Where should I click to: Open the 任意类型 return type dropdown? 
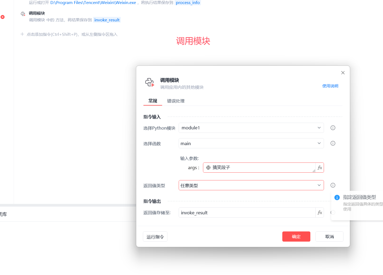(x=251, y=185)
